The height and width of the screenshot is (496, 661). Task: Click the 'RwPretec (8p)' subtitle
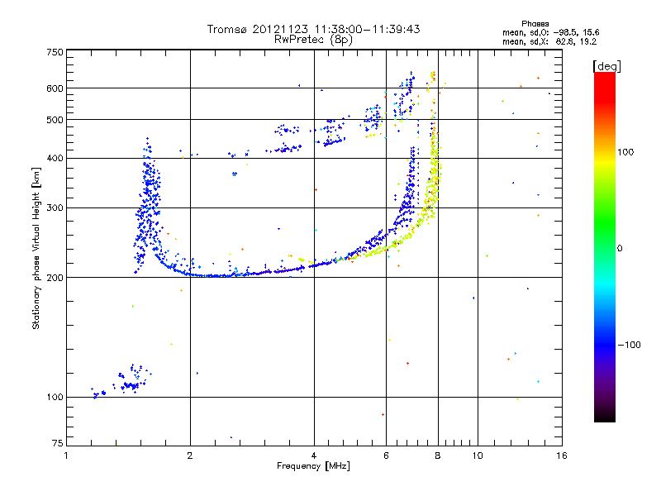pyautogui.click(x=313, y=40)
